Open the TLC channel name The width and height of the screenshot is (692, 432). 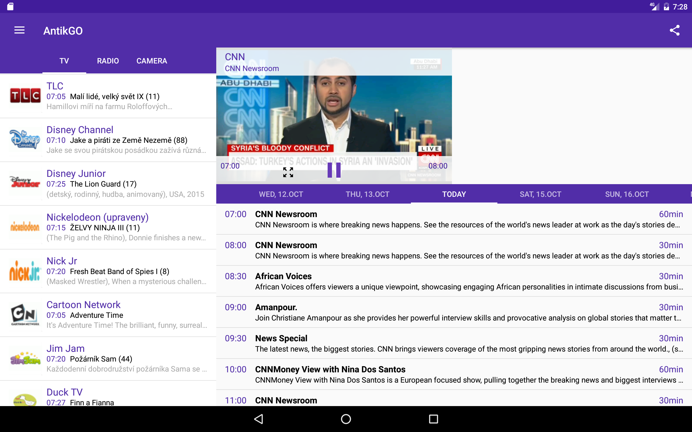point(55,86)
